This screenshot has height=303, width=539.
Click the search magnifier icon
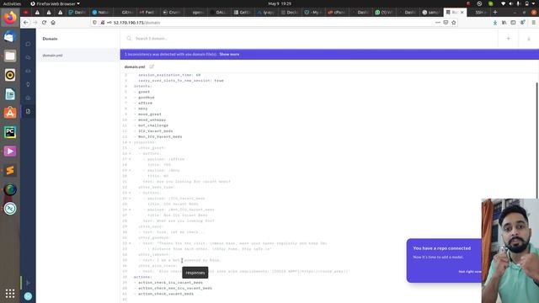129,39
